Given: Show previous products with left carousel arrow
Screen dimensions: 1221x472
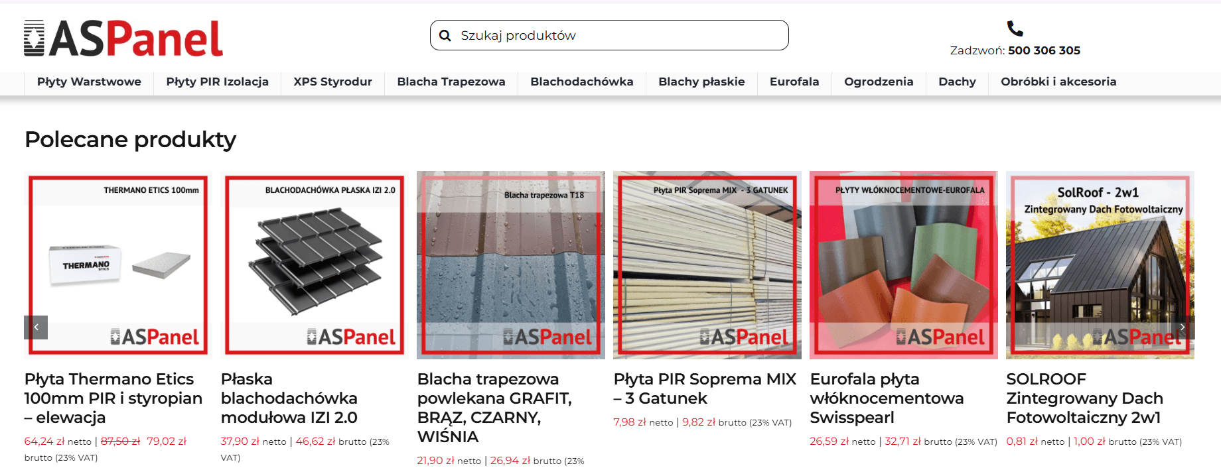Looking at the screenshot, I should (36, 327).
